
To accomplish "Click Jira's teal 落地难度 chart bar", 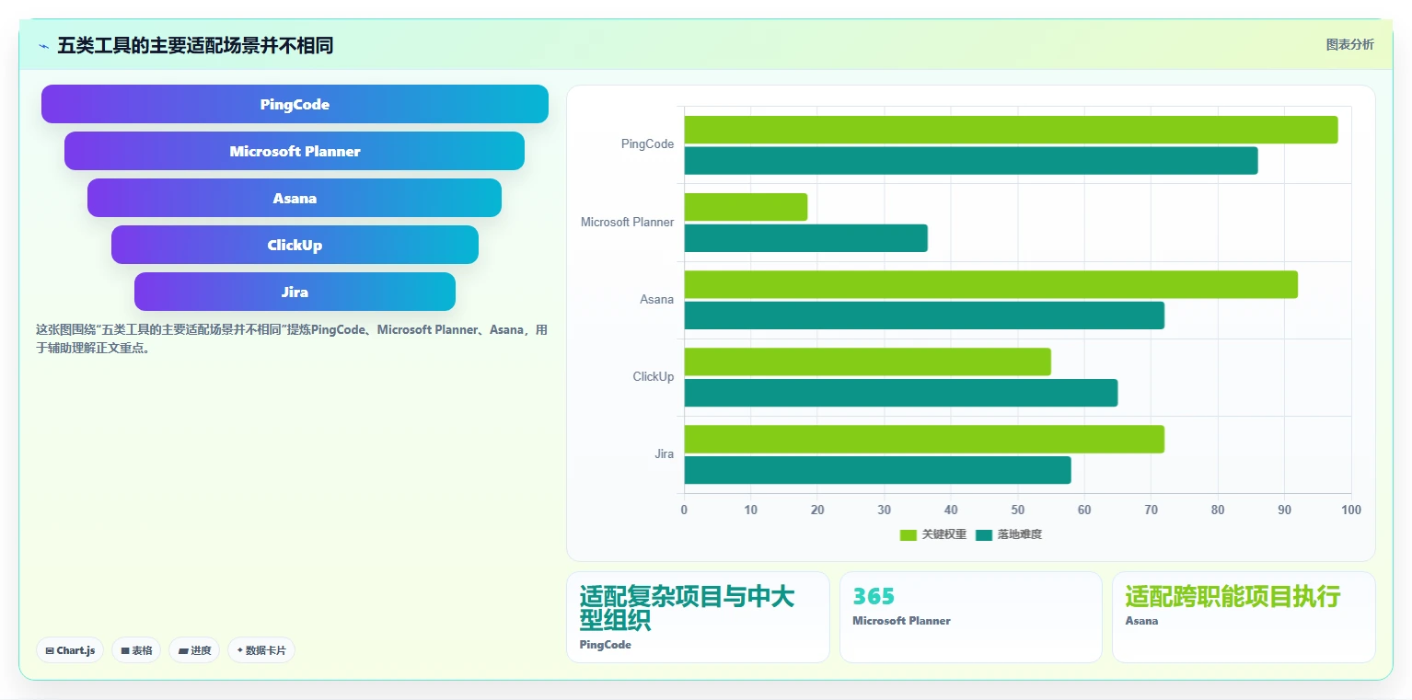I will pyautogui.click(x=877, y=469).
